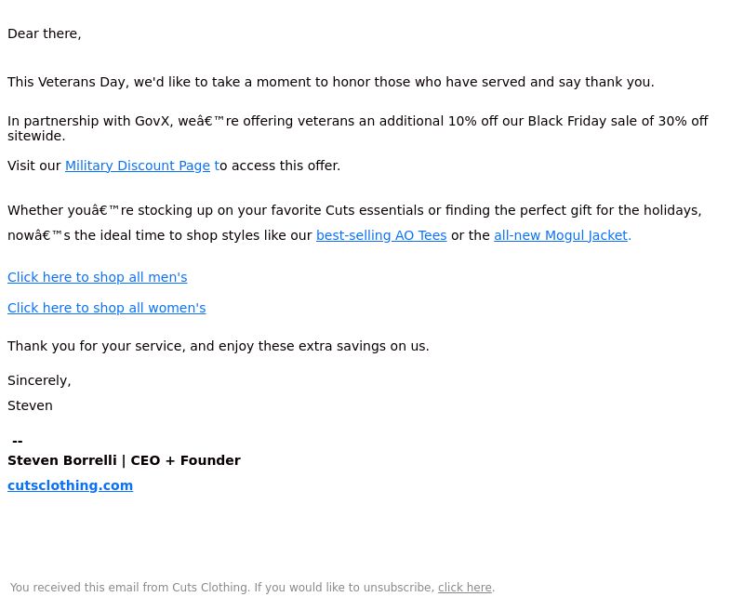
Task: Click the 'Thank you for your service' sentence
Action: (x=219, y=346)
